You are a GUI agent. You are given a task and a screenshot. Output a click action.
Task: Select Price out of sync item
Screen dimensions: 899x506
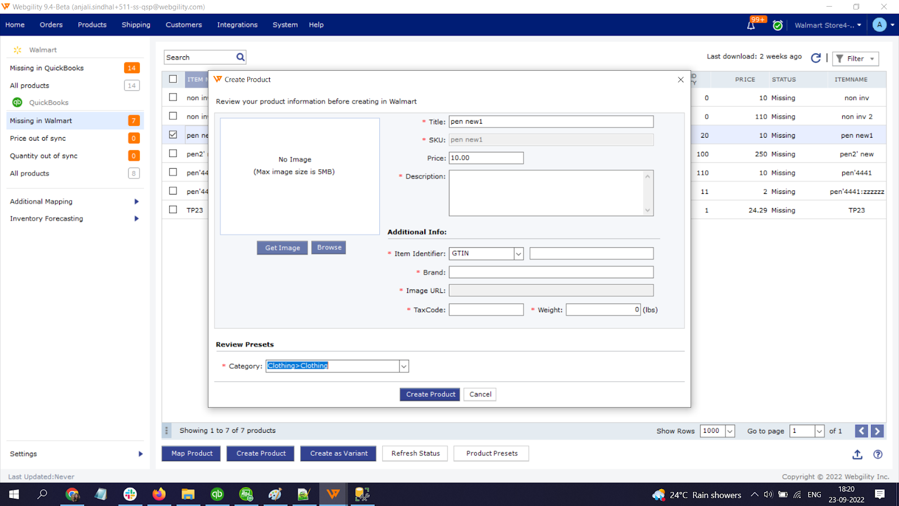[74, 138]
